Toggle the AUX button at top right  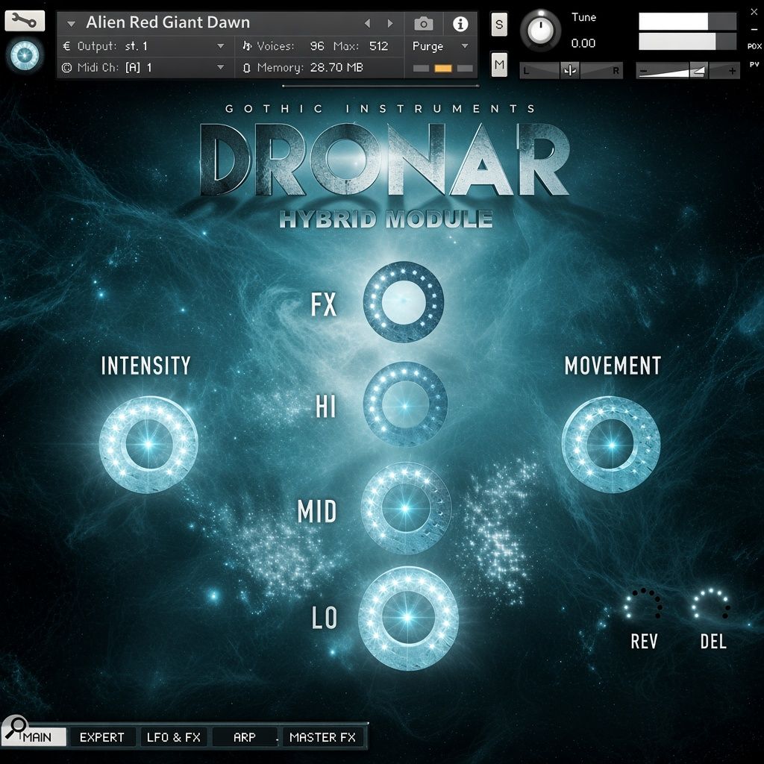pyautogui.click(x=754, y=46)
